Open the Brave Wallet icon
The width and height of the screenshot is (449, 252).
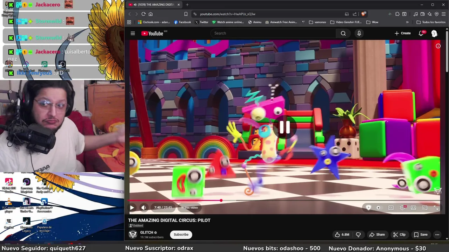click(x=423, y=14)
